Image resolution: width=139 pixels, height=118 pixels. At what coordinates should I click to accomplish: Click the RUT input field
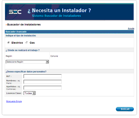(43, 76)
